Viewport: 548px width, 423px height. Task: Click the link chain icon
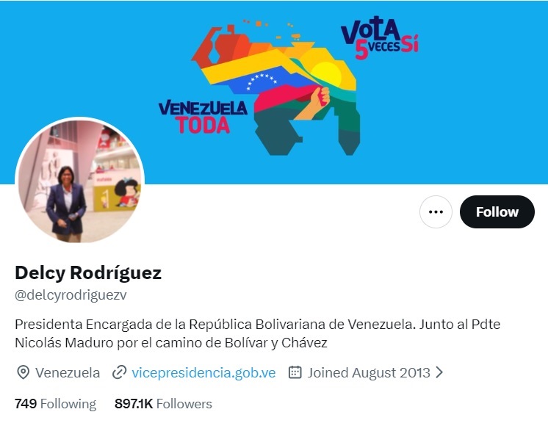pyautogui.click(x=119, y=373)
